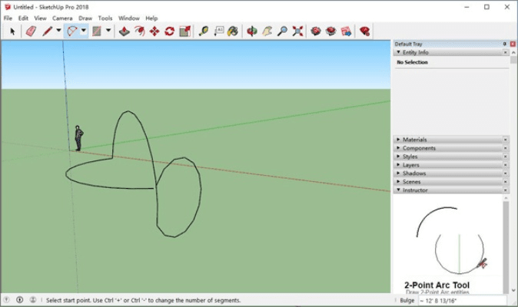Choose the Line pencil tool

47,31
